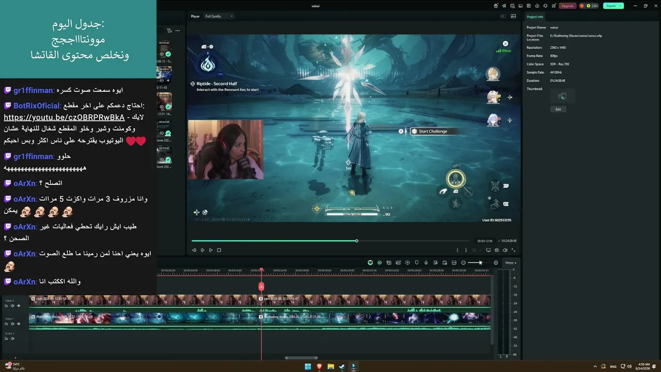Click the taskbar clock showing 4:30 AM
The height and width of the screenshot is (372, 661).
(x=644, y=366)
